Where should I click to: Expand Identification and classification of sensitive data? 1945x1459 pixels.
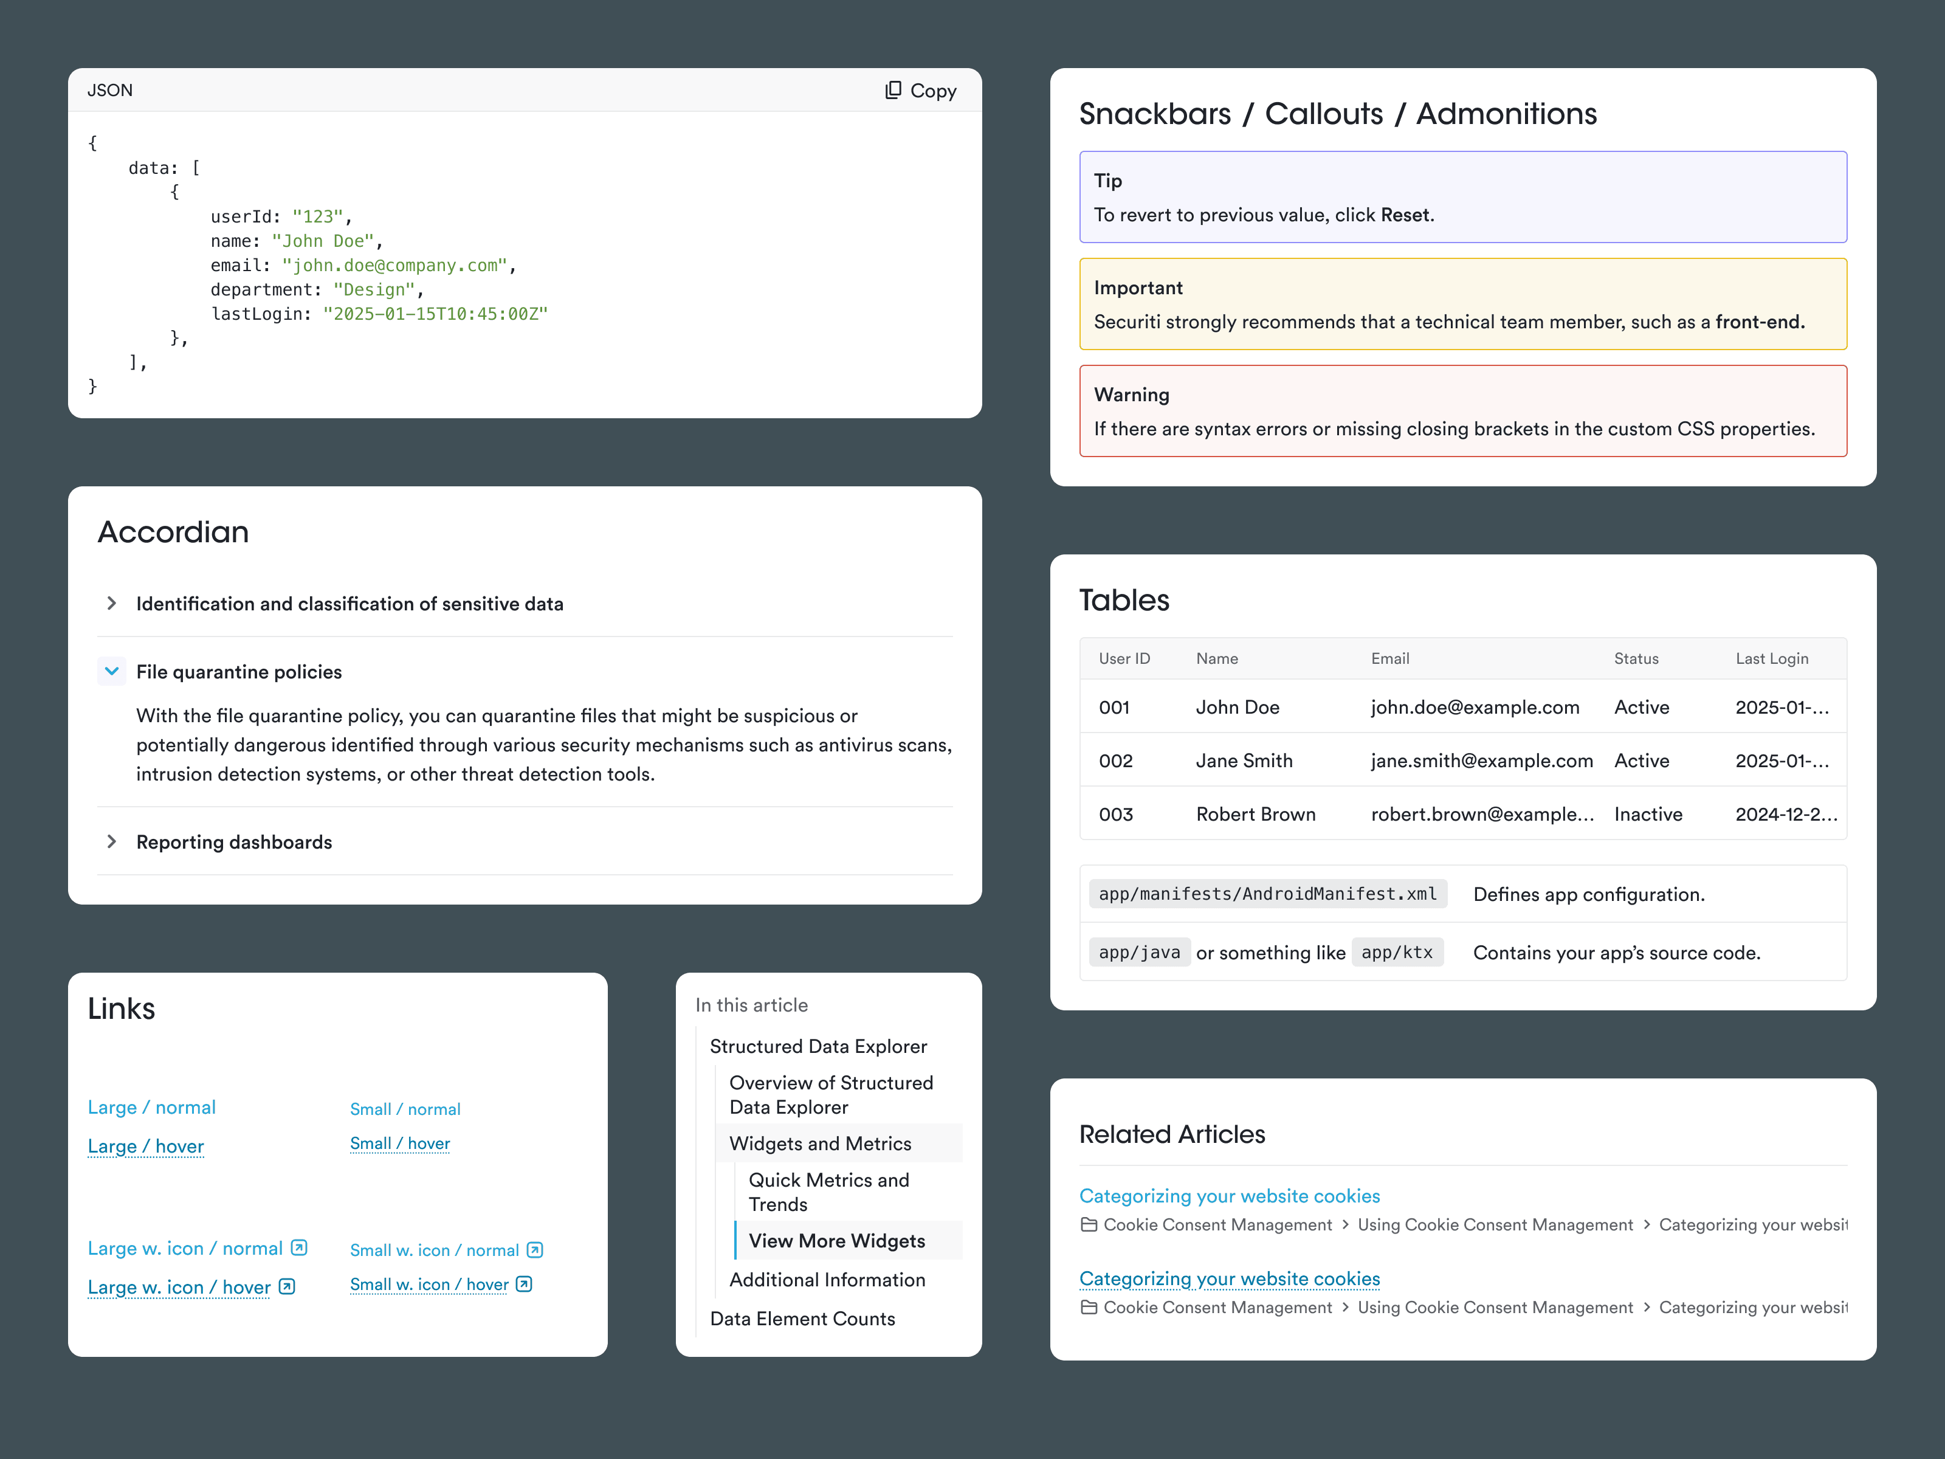112,603
